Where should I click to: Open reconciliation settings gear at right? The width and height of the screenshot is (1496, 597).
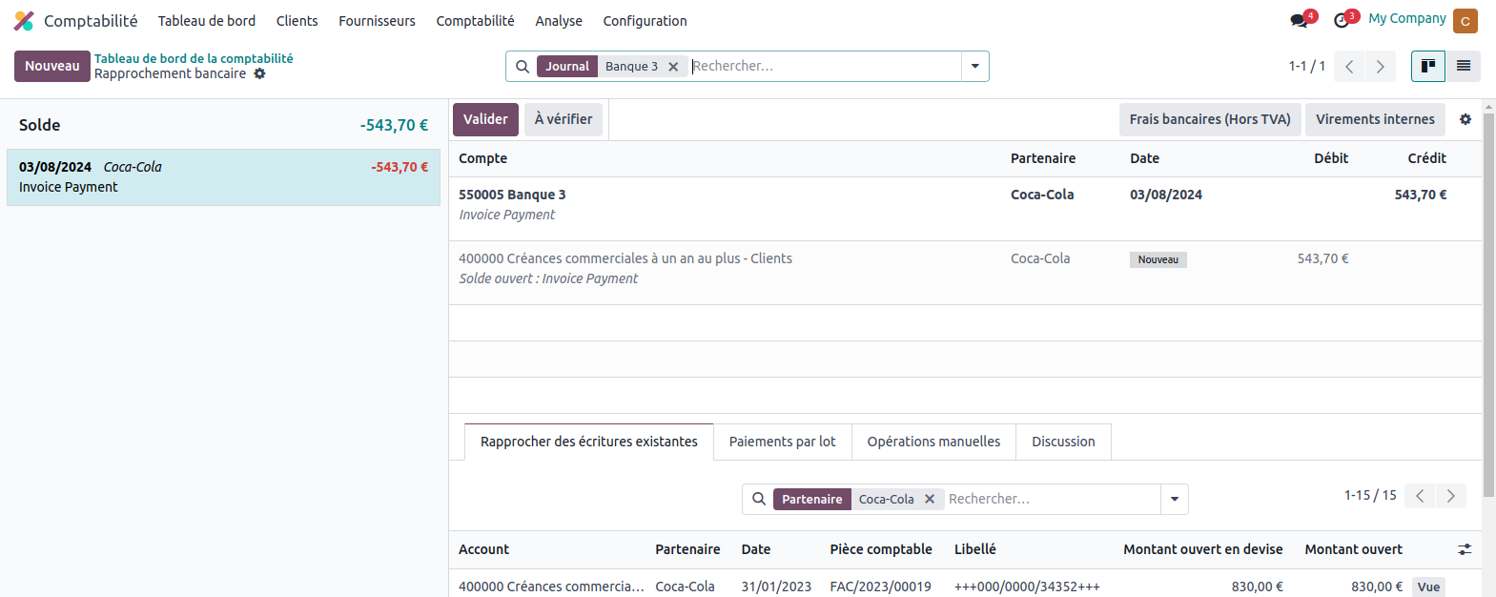coord(1465,119)
